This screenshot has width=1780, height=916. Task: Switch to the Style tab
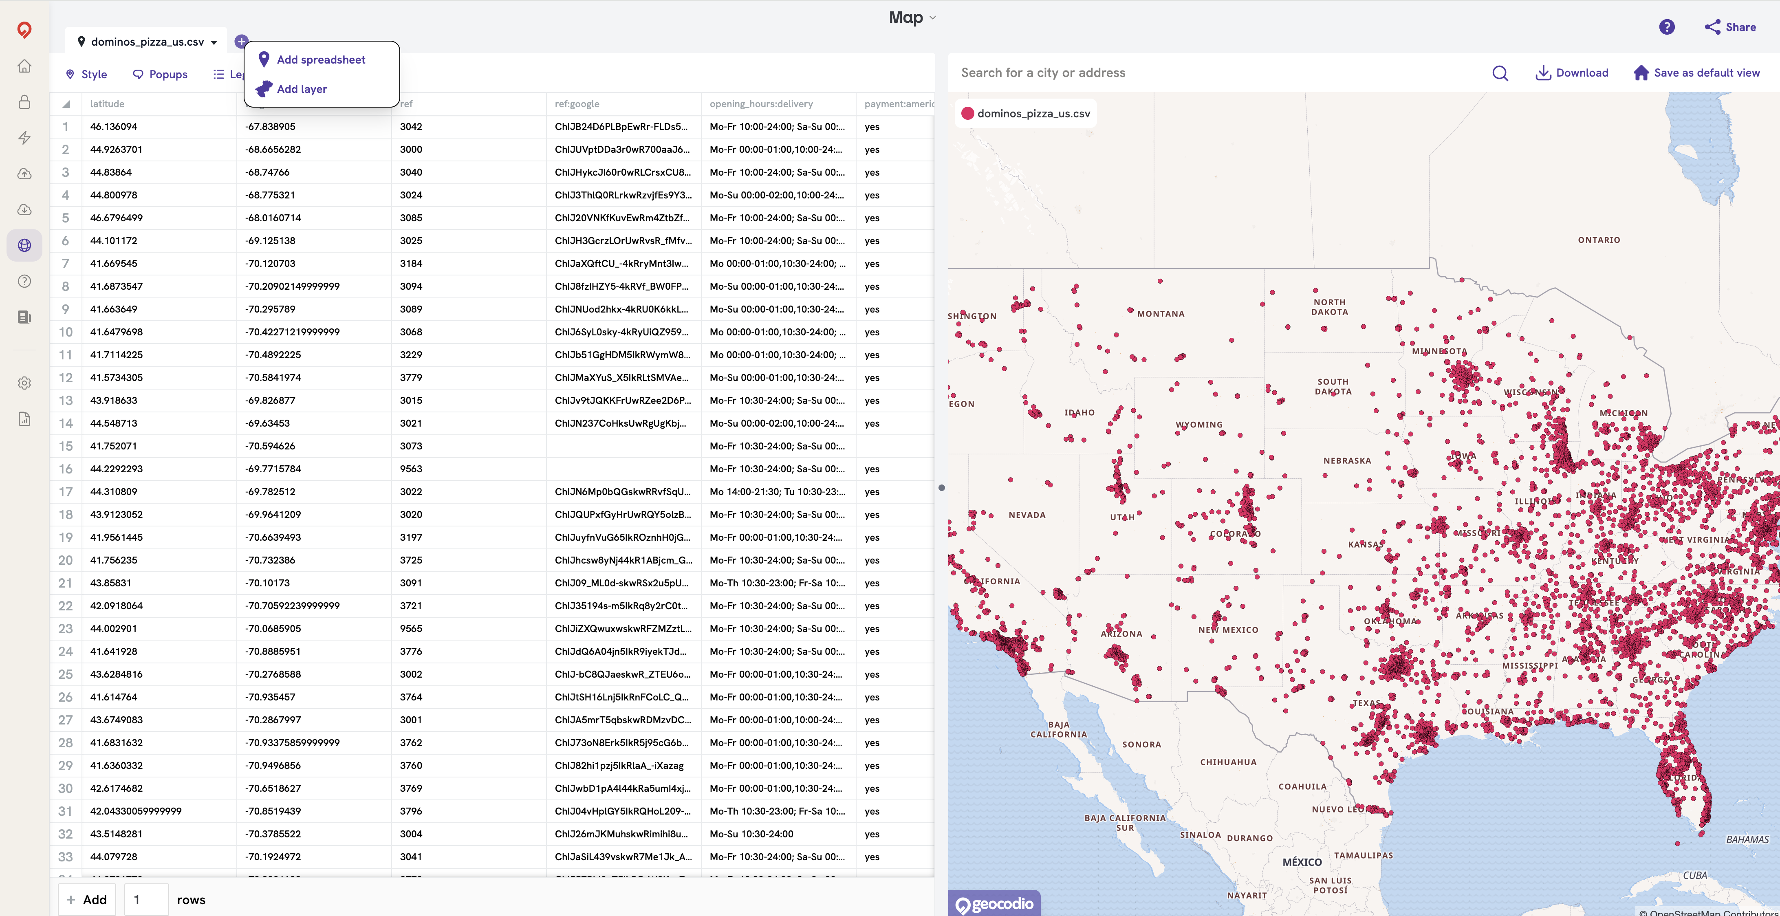pos(86,75)
